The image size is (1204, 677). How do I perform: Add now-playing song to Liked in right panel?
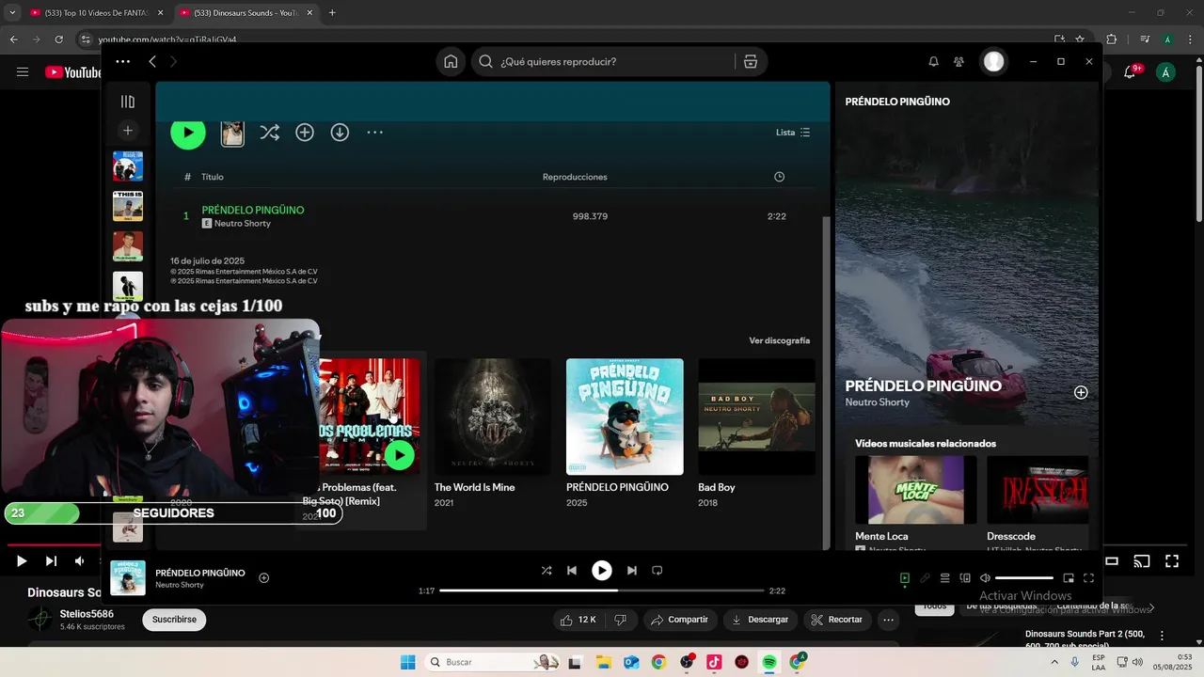(1081, 393)
